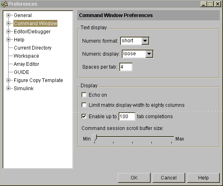The height and width of the screenshot is (186, 223).
Task: Expand the Figure Copy Template node
Action: click(x=9, y=80)
